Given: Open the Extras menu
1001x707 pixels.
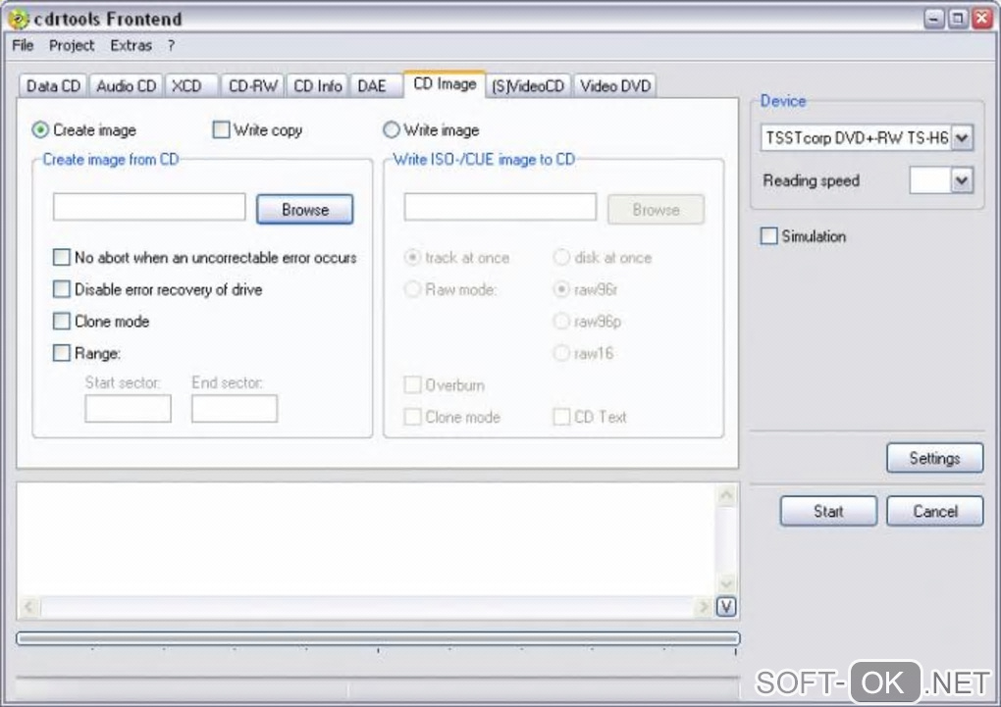Looking at the screenshot, I should pos(131,45).
